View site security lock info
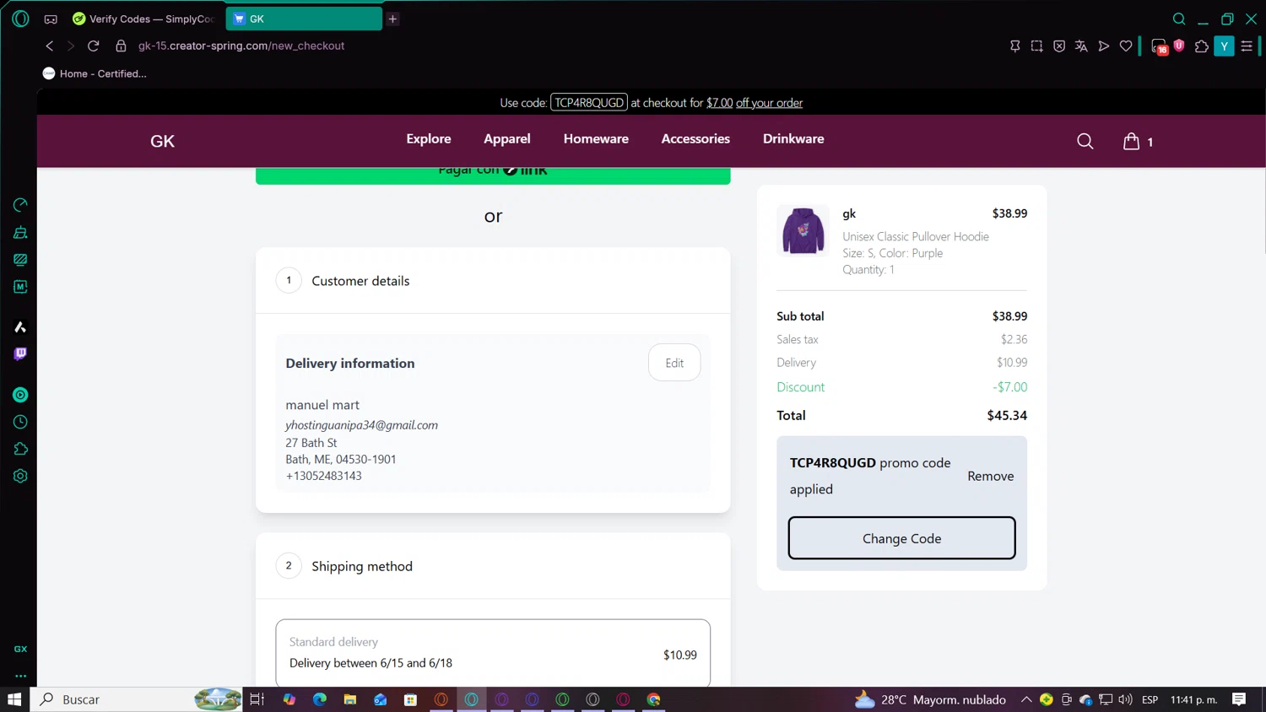 121,46
